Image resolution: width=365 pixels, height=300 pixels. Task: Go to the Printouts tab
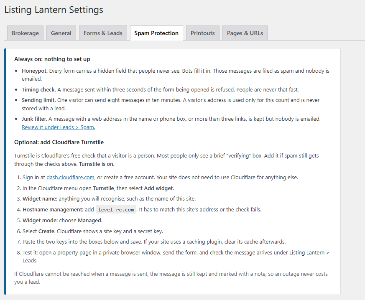[x=202, y=33]
